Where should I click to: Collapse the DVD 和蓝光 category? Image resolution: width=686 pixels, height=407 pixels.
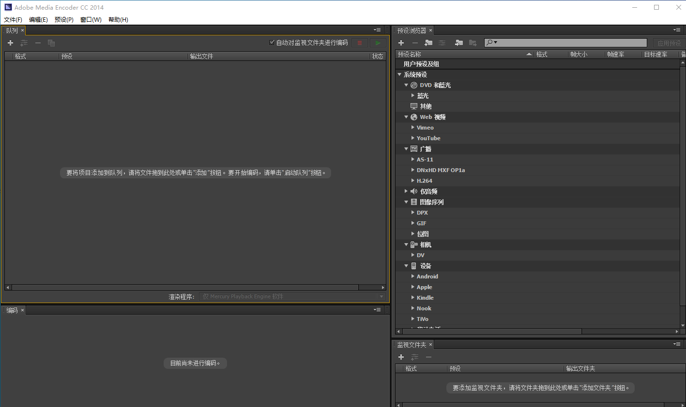[x=406, y=85]
